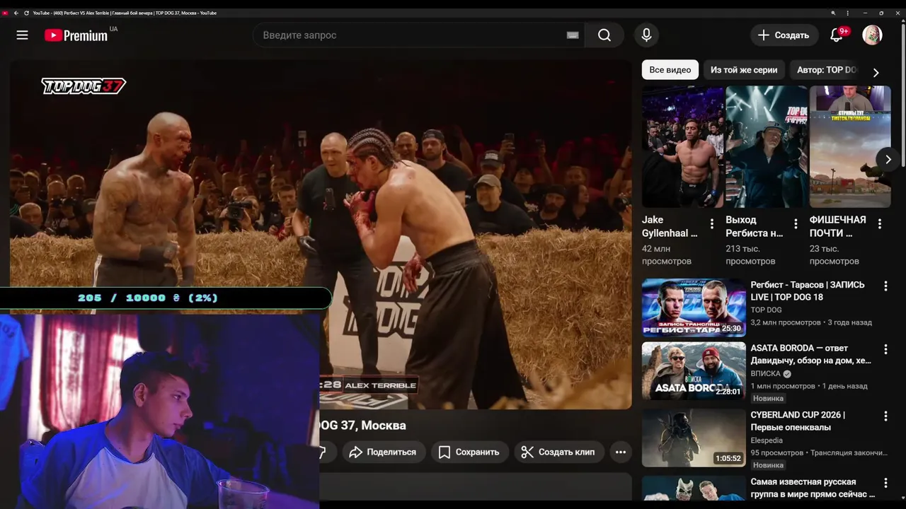Open options for Самая известная русская группа
The image size is (906, 509).
(x=885, y=484)
